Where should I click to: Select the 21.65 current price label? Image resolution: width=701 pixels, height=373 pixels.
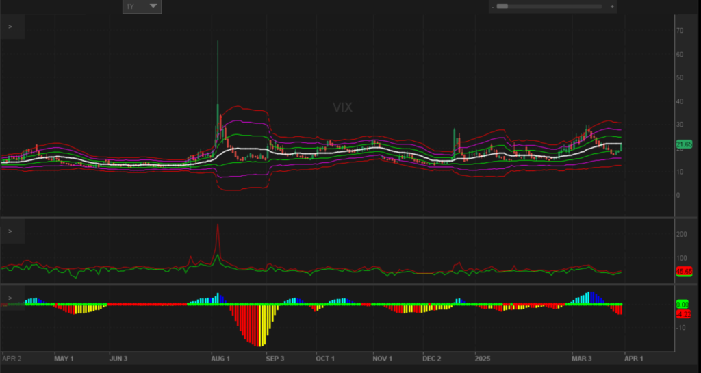click(683, 144)
